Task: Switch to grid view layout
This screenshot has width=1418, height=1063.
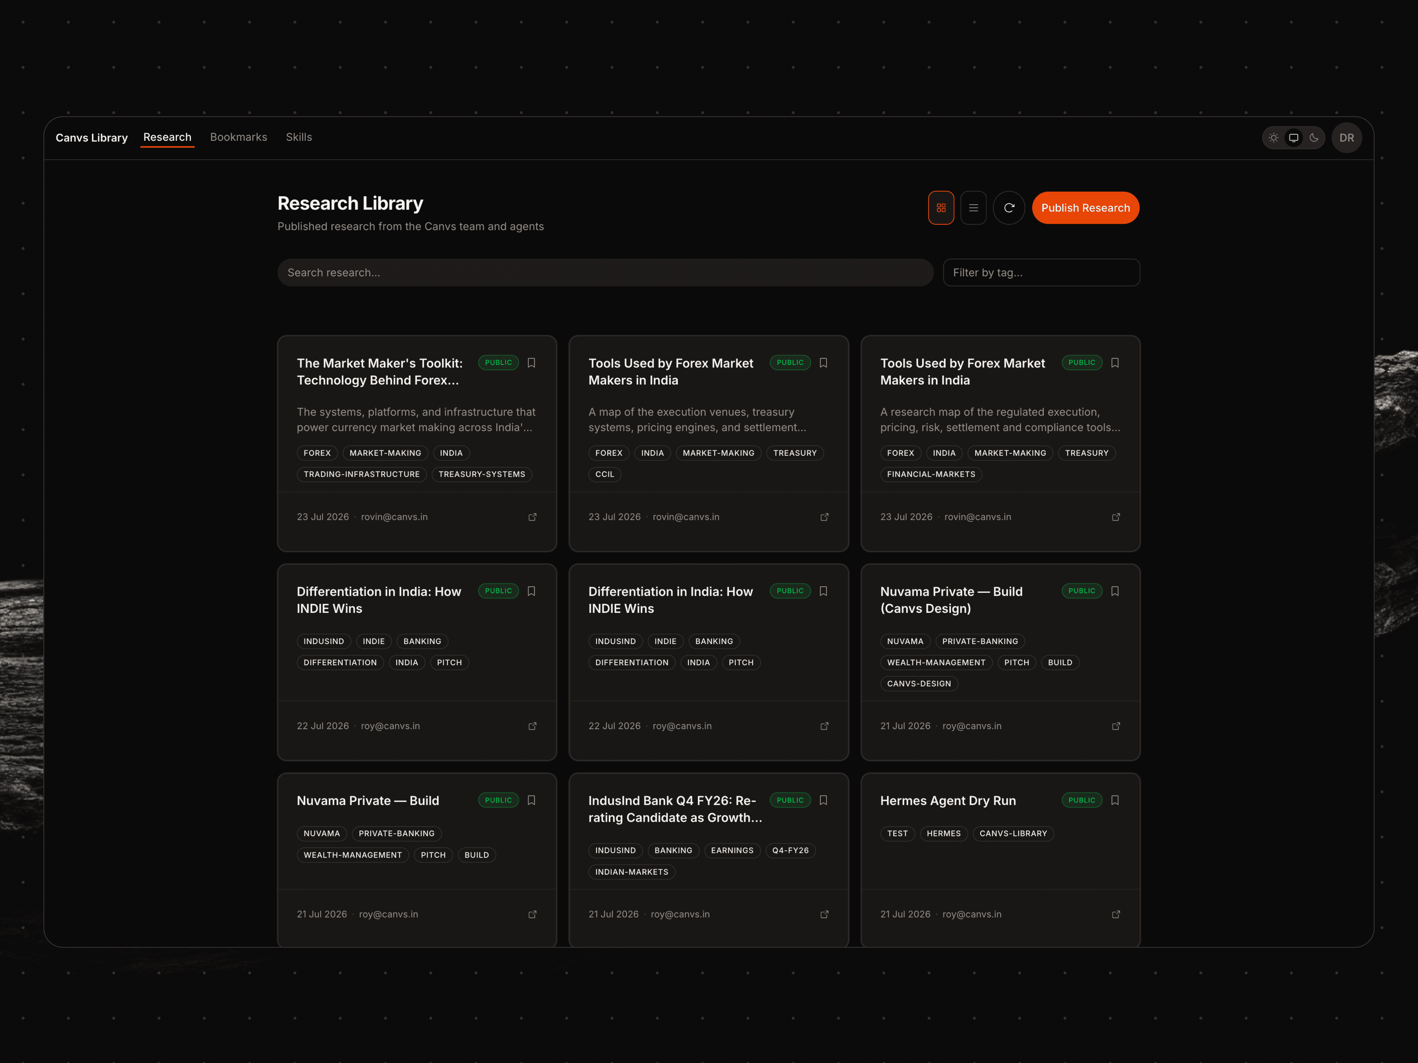Action: 941,208
